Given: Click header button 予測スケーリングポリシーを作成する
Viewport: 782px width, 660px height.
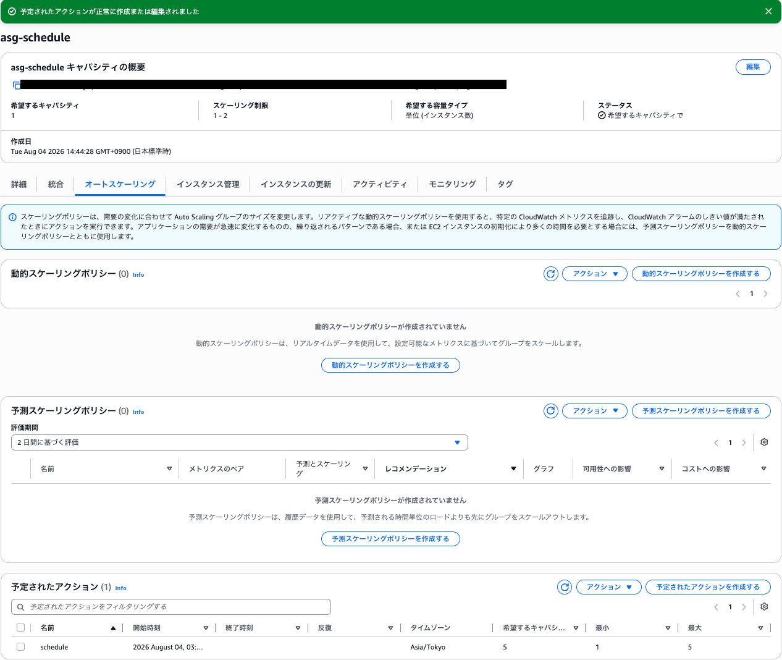Looking at the screenshot, I should (x=701, y=411).
